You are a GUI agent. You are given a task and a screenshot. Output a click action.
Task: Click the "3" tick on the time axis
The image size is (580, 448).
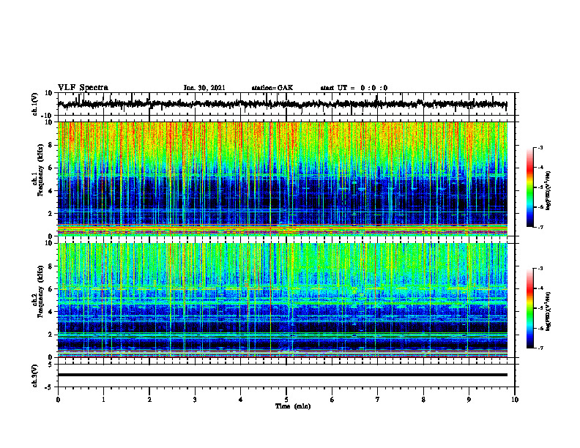point(195,400)
